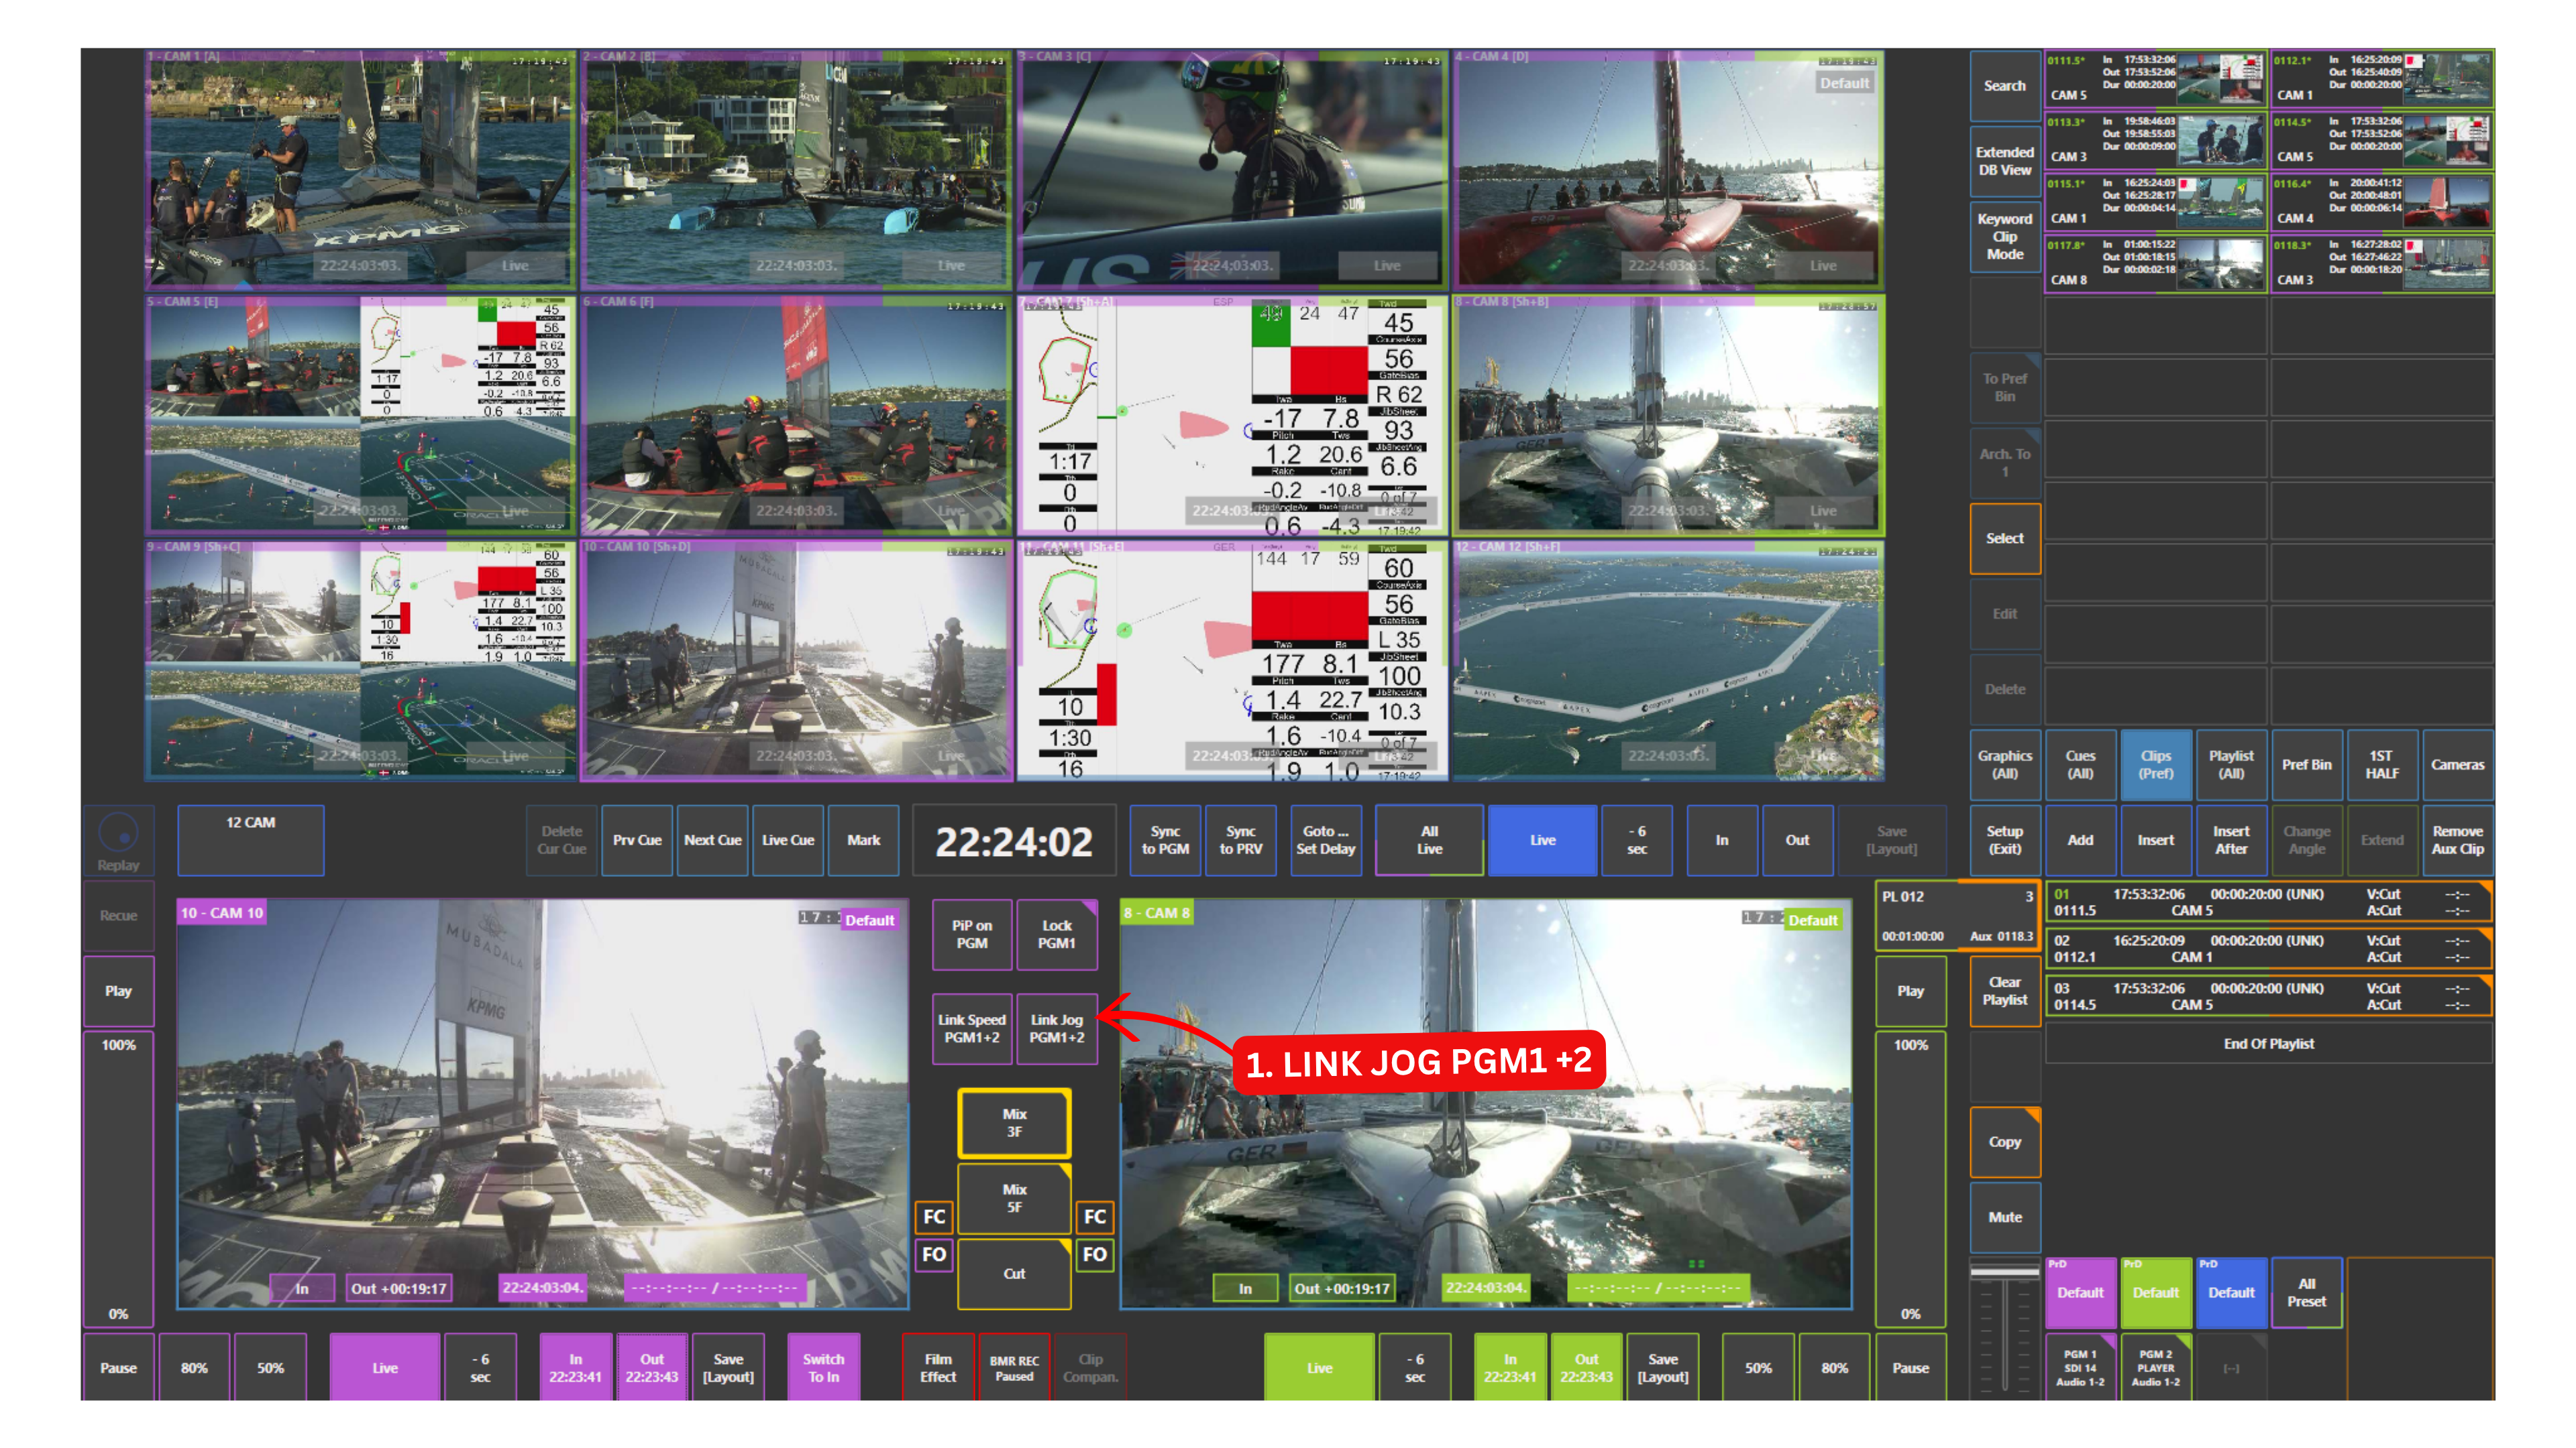
Task: Open the Search panel
Action: (x=2004, y=86)
